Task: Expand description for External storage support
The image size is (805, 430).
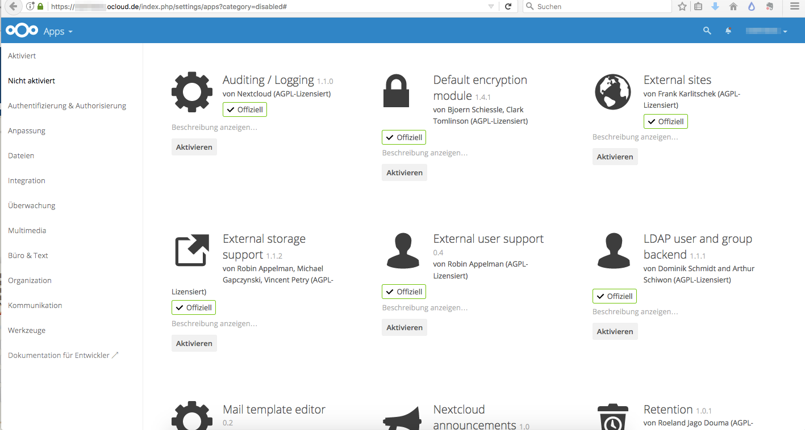Action: 214,324
